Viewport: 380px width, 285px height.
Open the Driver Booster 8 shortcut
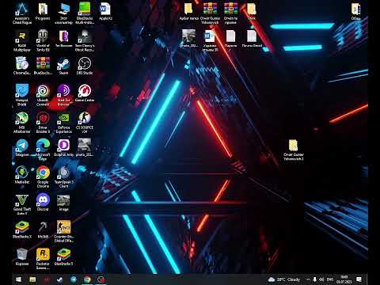pos(43,123)
